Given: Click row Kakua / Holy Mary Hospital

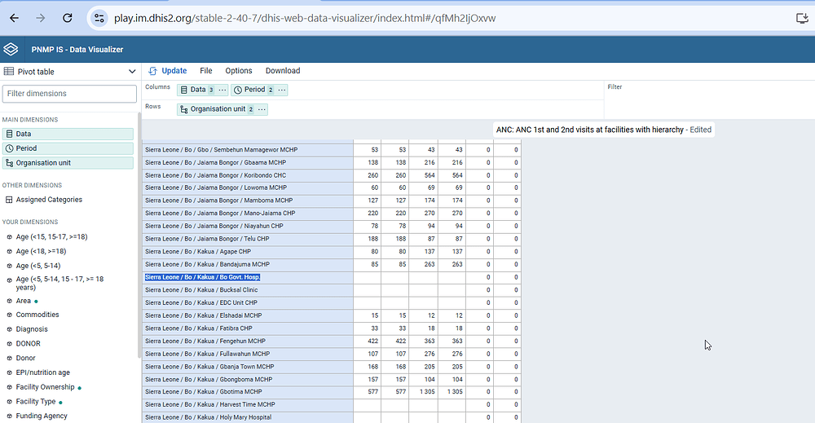Looking at the screenshot, I should coord(248,417).
